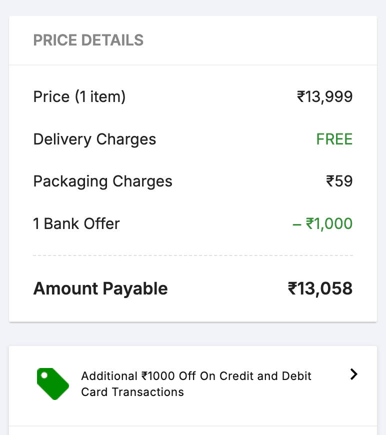Expand the card offer chevron arrow
The width and height of the screenshot is (386, 435).
coord(354,374)
